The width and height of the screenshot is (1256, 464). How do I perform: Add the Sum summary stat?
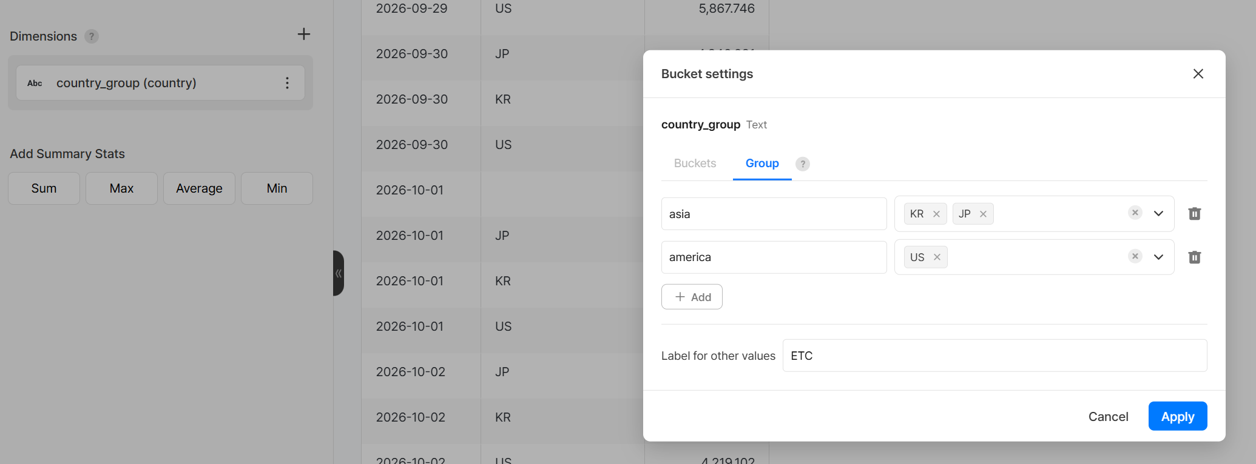[44, 188]
